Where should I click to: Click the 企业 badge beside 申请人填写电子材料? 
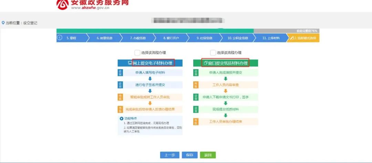[x=120, y=73]
